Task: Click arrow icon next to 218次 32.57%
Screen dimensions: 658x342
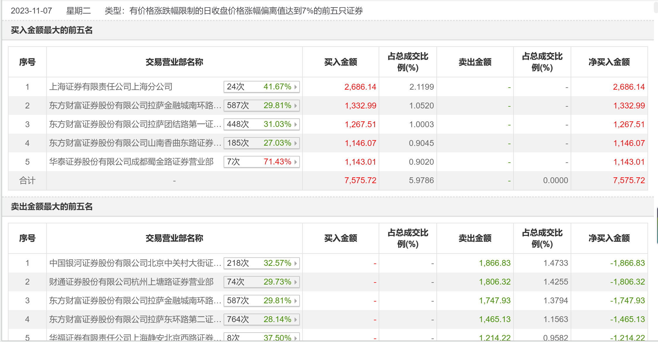Action: (296, 263)
